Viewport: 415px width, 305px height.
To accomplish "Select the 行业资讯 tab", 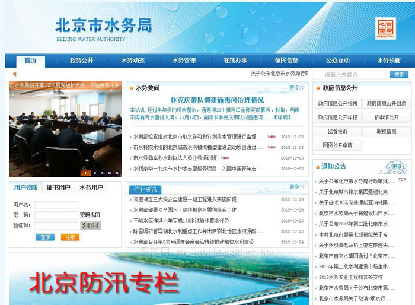I will click(145, 189).
